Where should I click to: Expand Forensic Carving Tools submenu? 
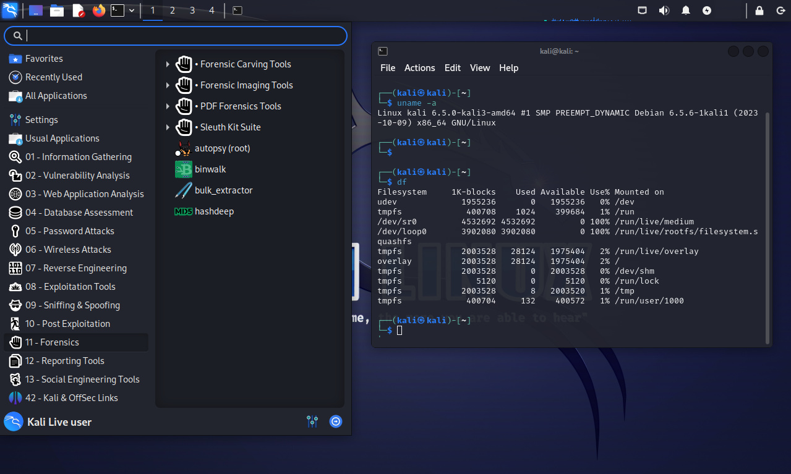click(x=245, y=64)
